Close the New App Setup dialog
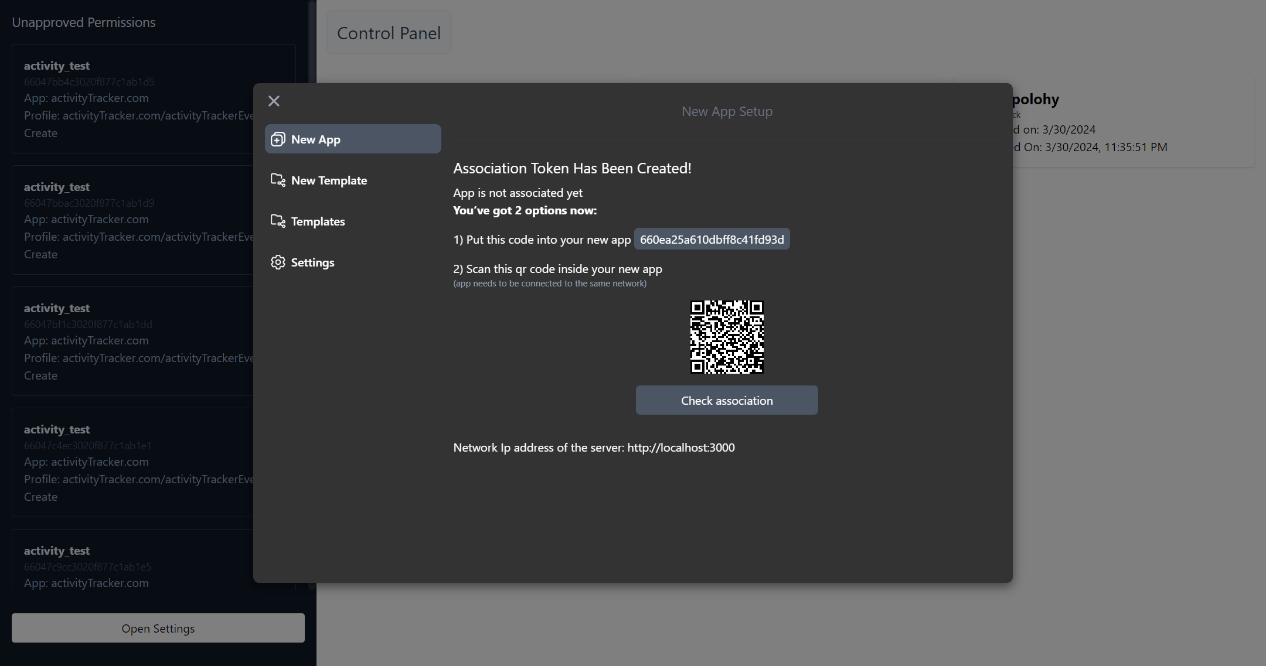This screenshot has height=666, width=1266. point(274,101)
